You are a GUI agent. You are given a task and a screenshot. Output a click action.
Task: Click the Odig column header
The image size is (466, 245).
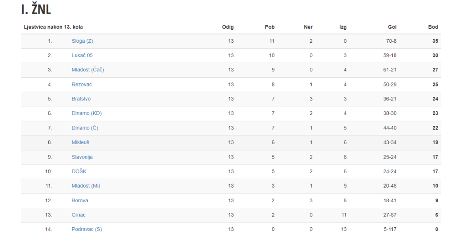(x=228, y=27)
